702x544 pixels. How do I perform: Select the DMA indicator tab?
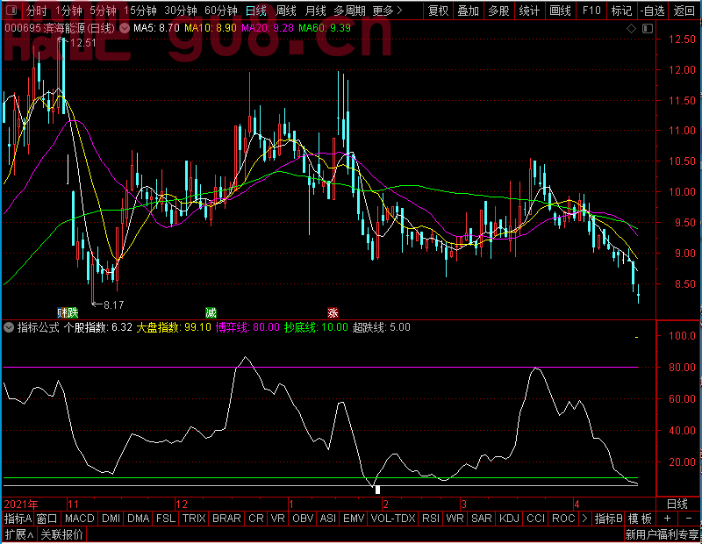click(x=139, y=519)
